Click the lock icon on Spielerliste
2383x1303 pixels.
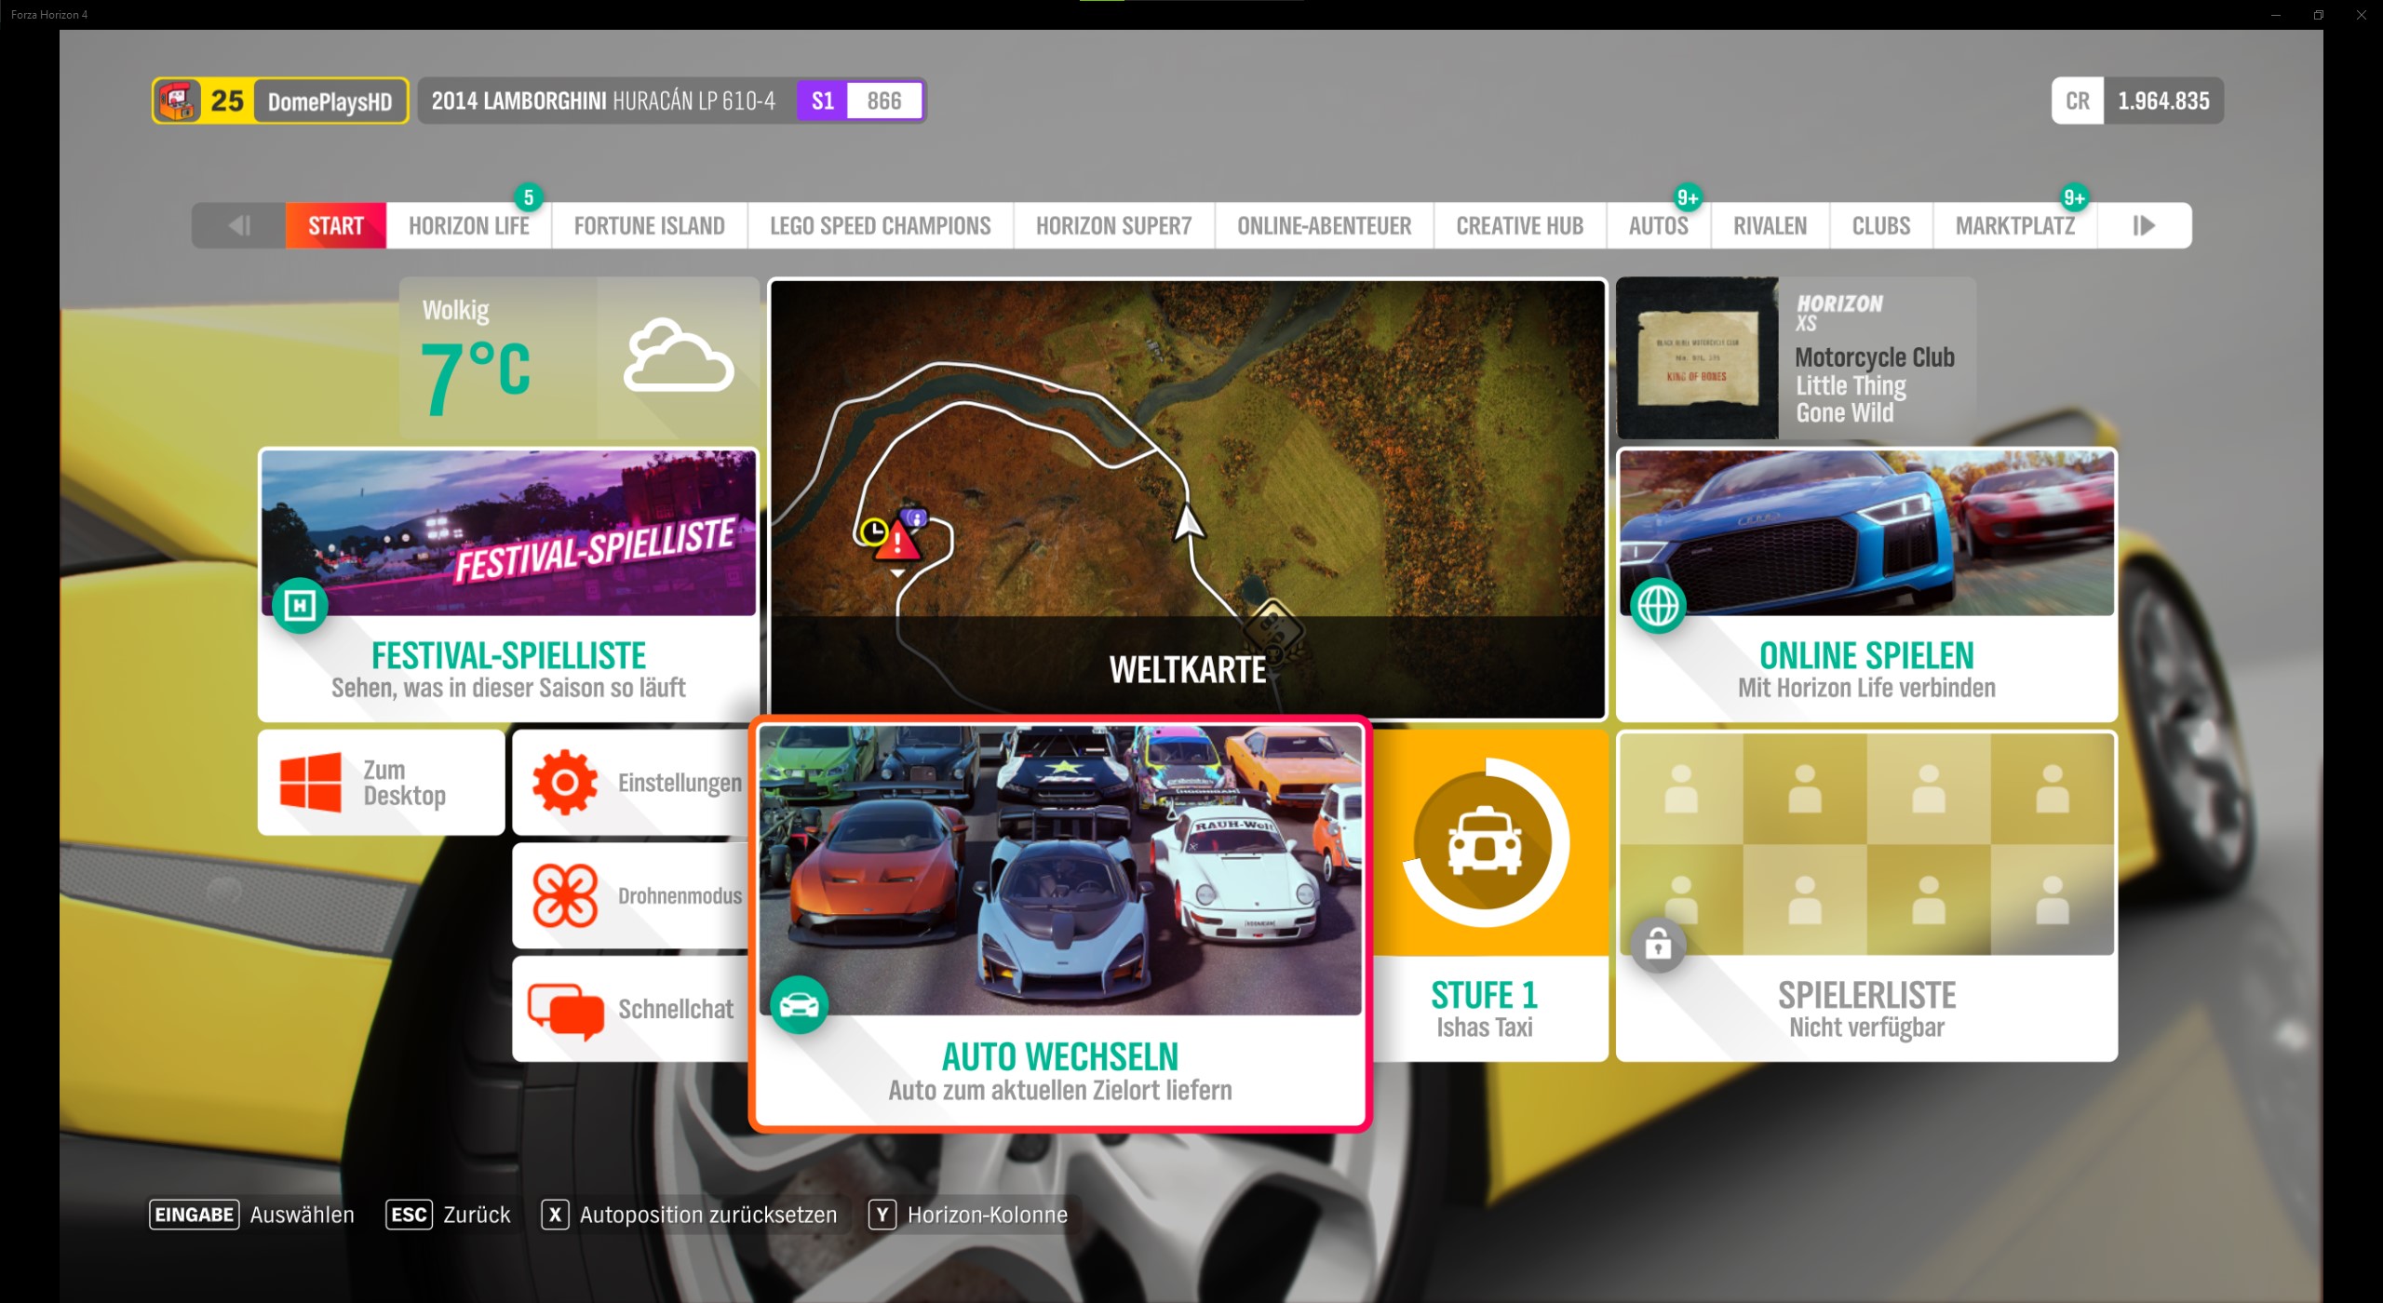(1658, 946)
